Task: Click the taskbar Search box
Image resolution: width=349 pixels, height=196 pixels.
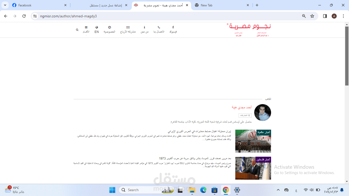Action: [x=146, y=190]
